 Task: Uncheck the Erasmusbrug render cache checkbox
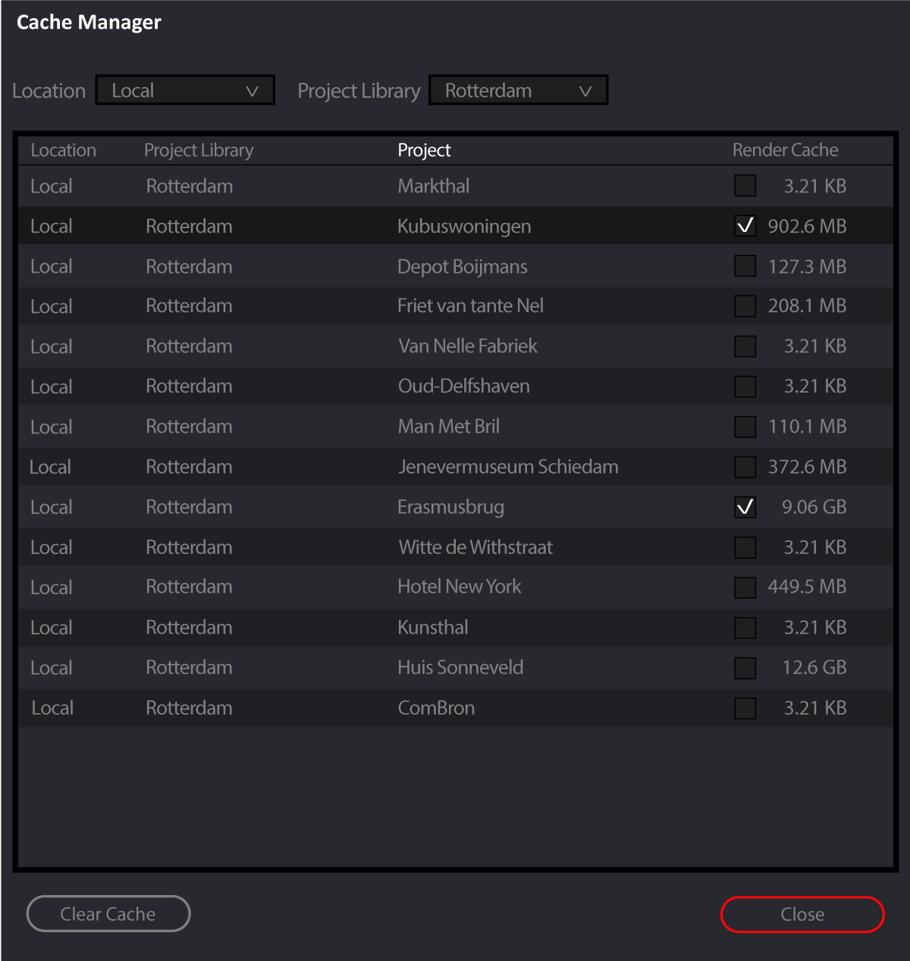[x=744, y=507]
